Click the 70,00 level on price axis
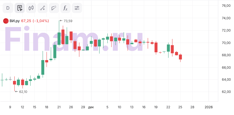This screenshot has height=115, width=234. click(226, 43)
